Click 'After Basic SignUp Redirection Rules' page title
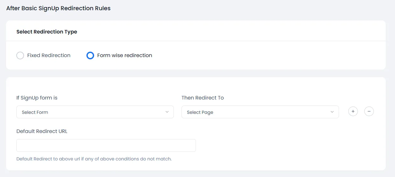This screenshot has width=395, height=177. pos(58,9)
